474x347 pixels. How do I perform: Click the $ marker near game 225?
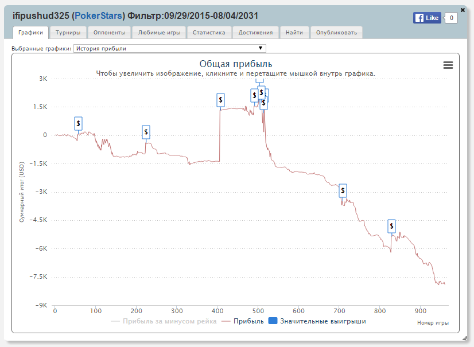tap(146, 132)
